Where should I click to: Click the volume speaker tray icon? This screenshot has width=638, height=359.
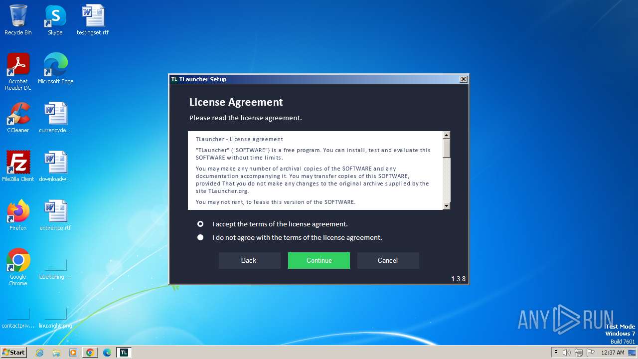pos(567,353)
